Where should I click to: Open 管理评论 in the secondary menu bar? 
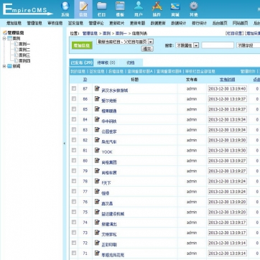pos(96,23)
